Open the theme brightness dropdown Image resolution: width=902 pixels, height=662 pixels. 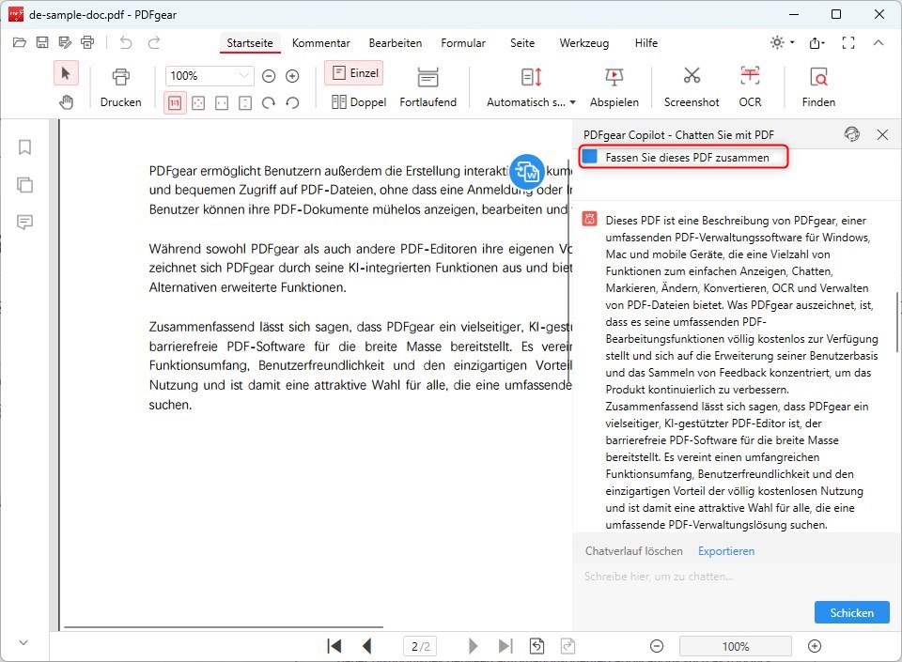click(x=783, y=42)
